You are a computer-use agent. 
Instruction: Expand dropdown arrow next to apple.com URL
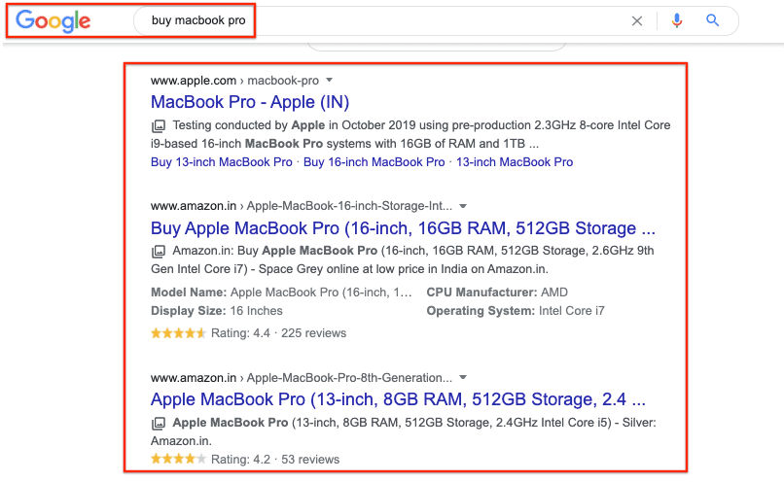(330, 80)
